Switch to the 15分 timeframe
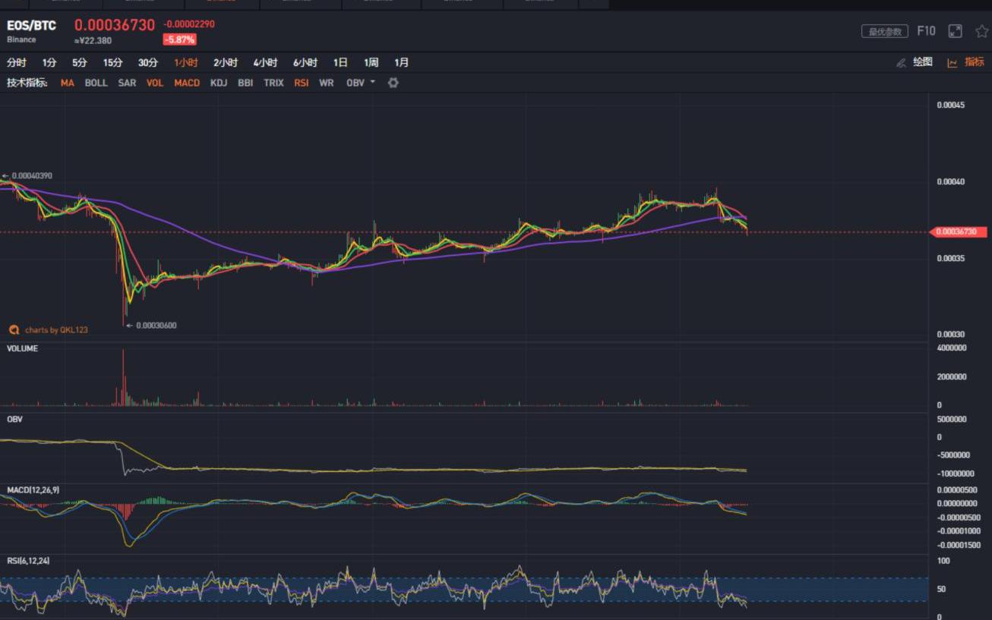 coord(112,63)
